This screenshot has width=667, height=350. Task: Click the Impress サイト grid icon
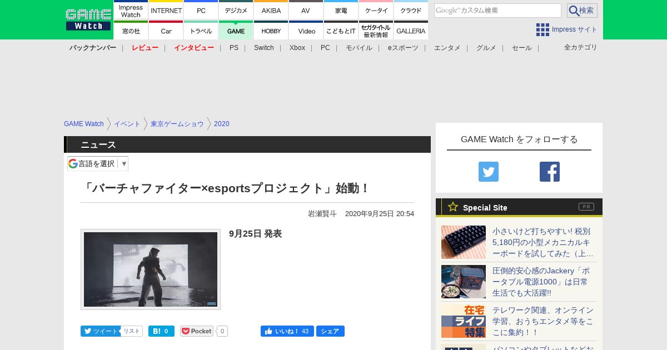click(x=542, y=29)
